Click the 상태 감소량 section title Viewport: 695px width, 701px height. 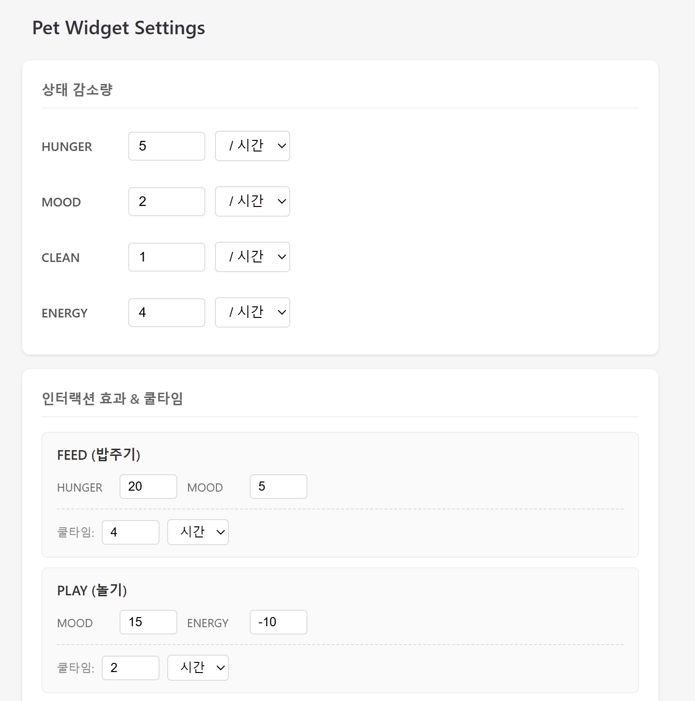77,90
